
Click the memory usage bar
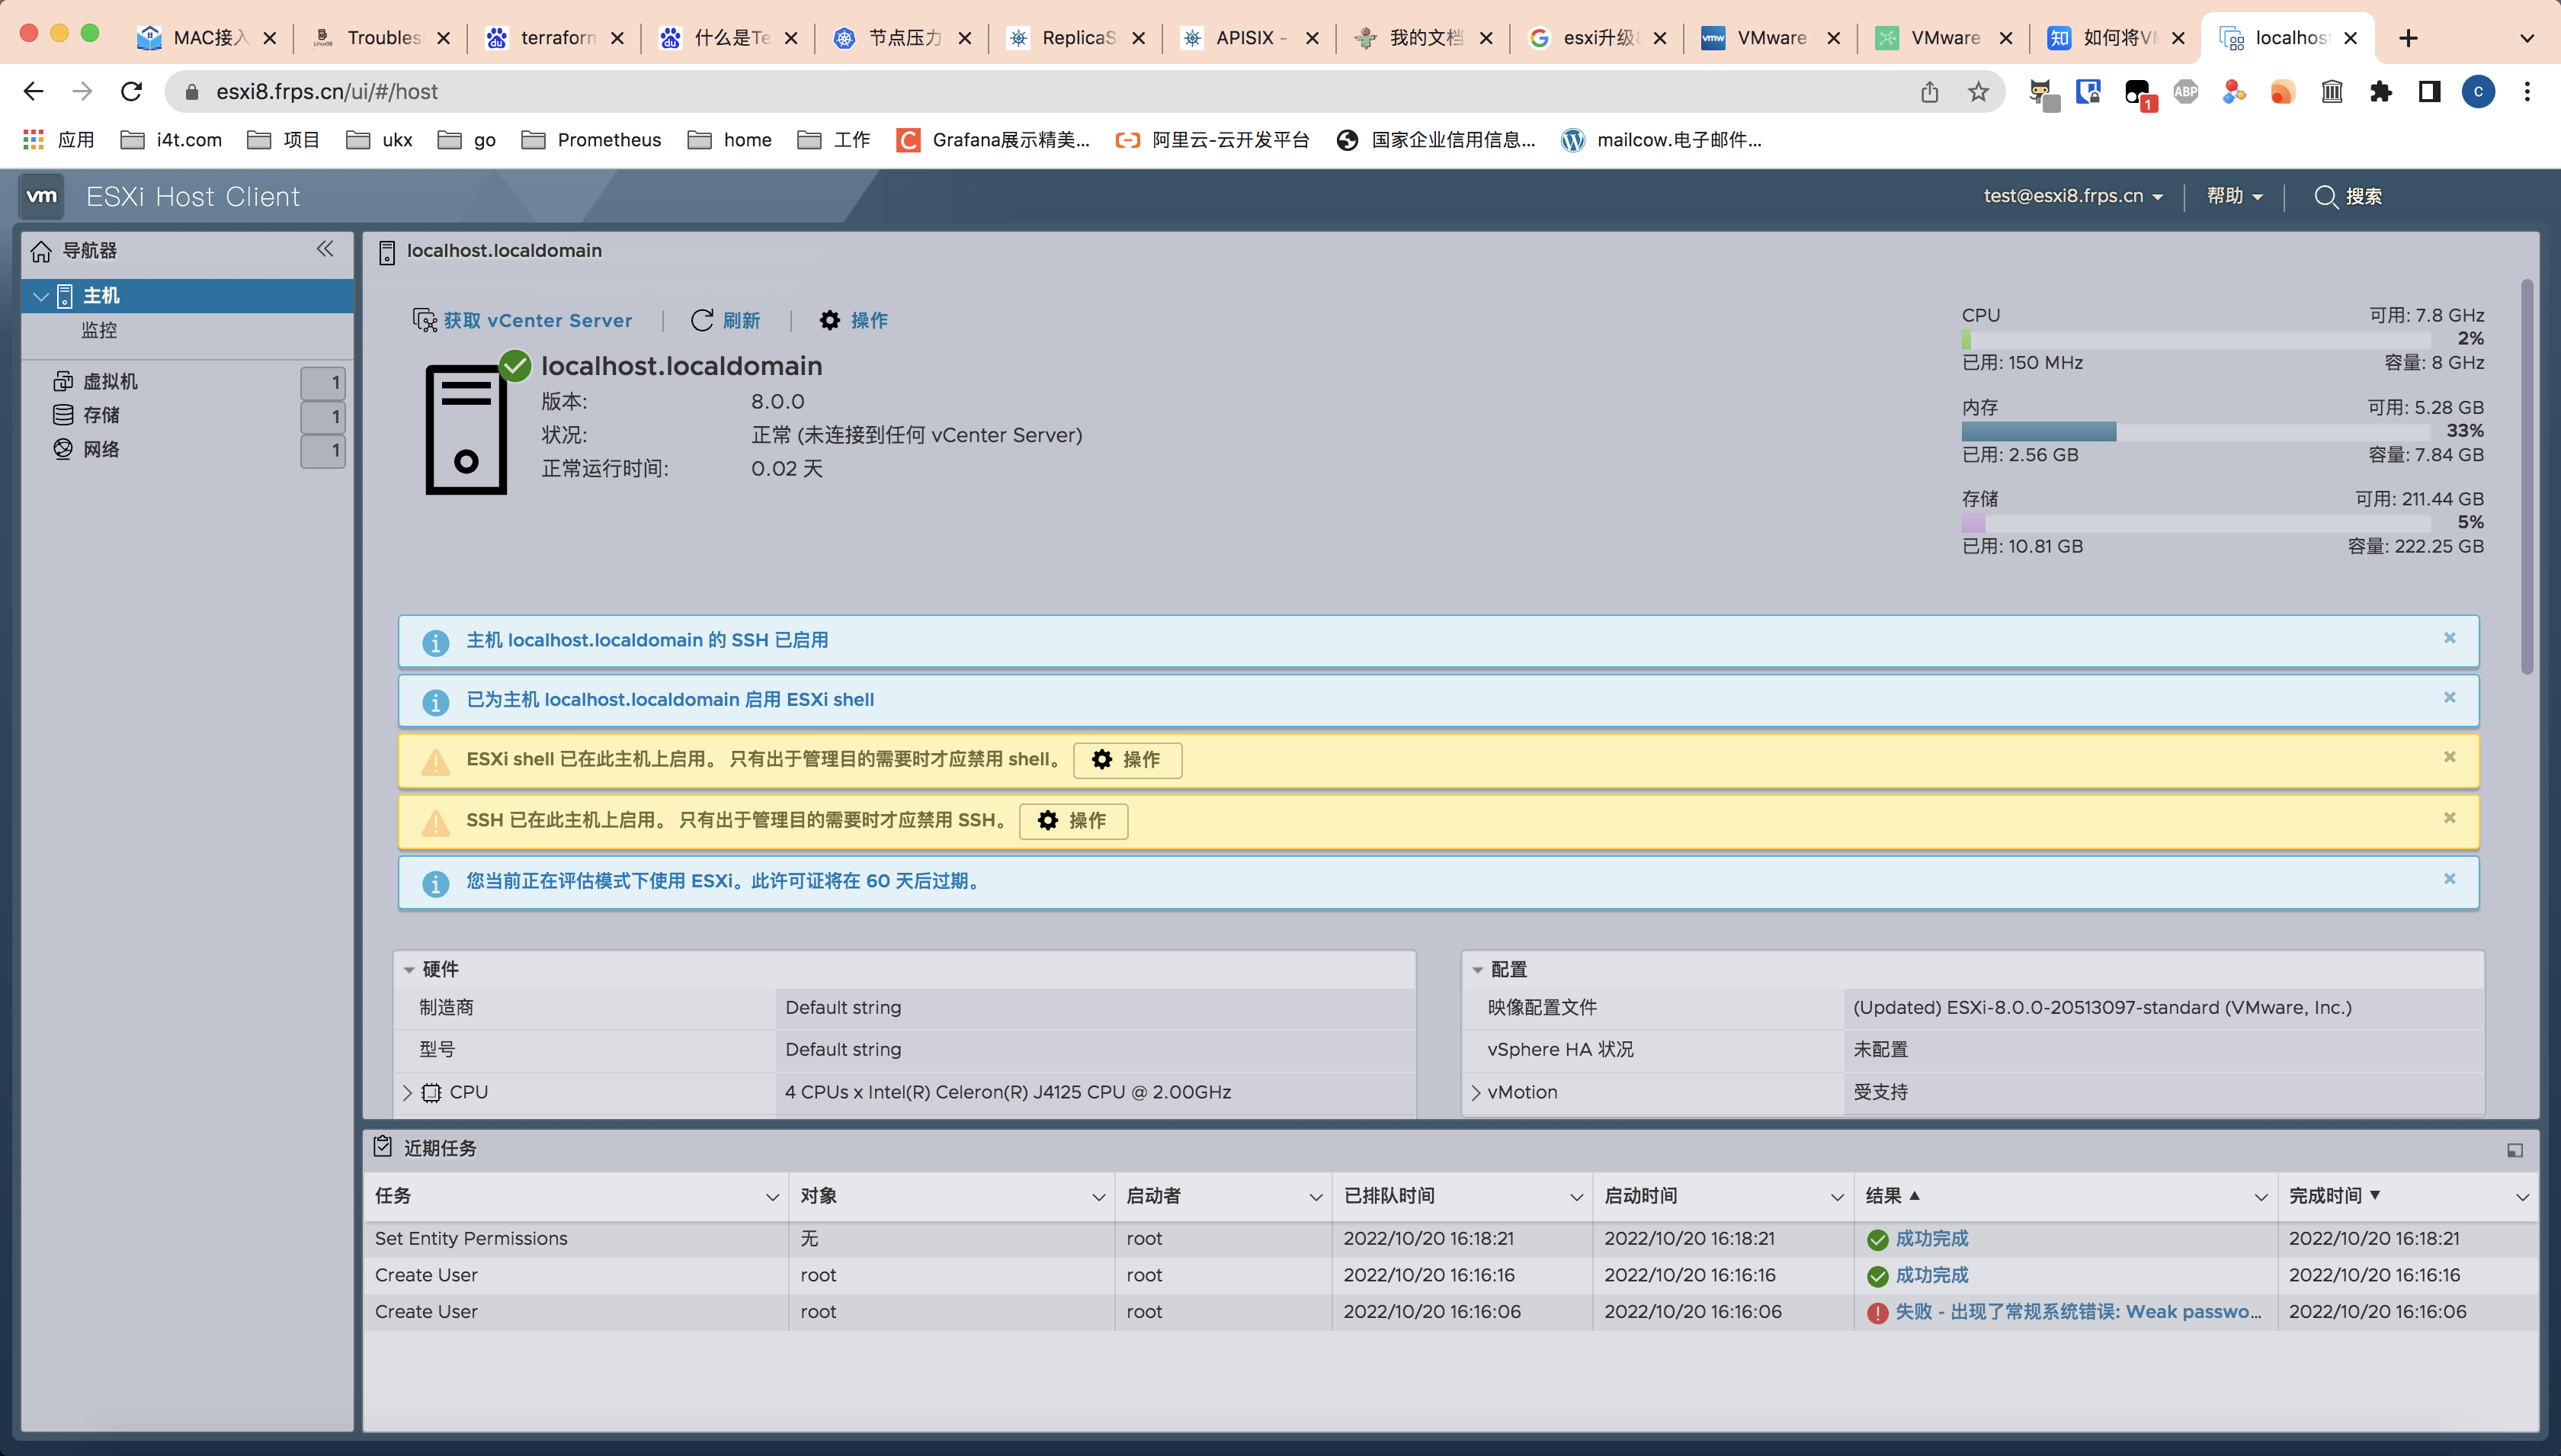pos(2195,431)
